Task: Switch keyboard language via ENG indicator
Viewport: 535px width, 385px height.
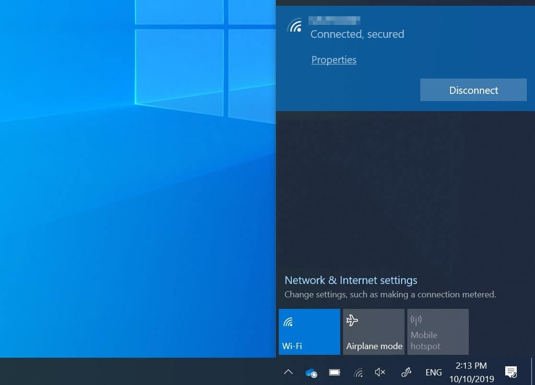Action: (x=433, y=372)
